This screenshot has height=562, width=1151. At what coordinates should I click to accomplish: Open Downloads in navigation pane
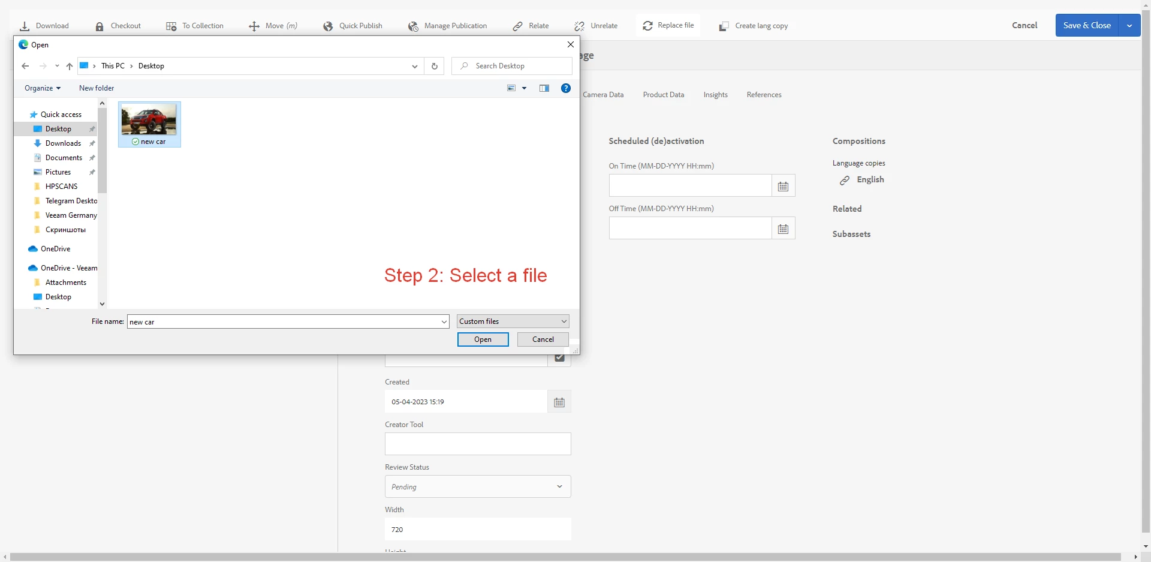pos(63,143)
